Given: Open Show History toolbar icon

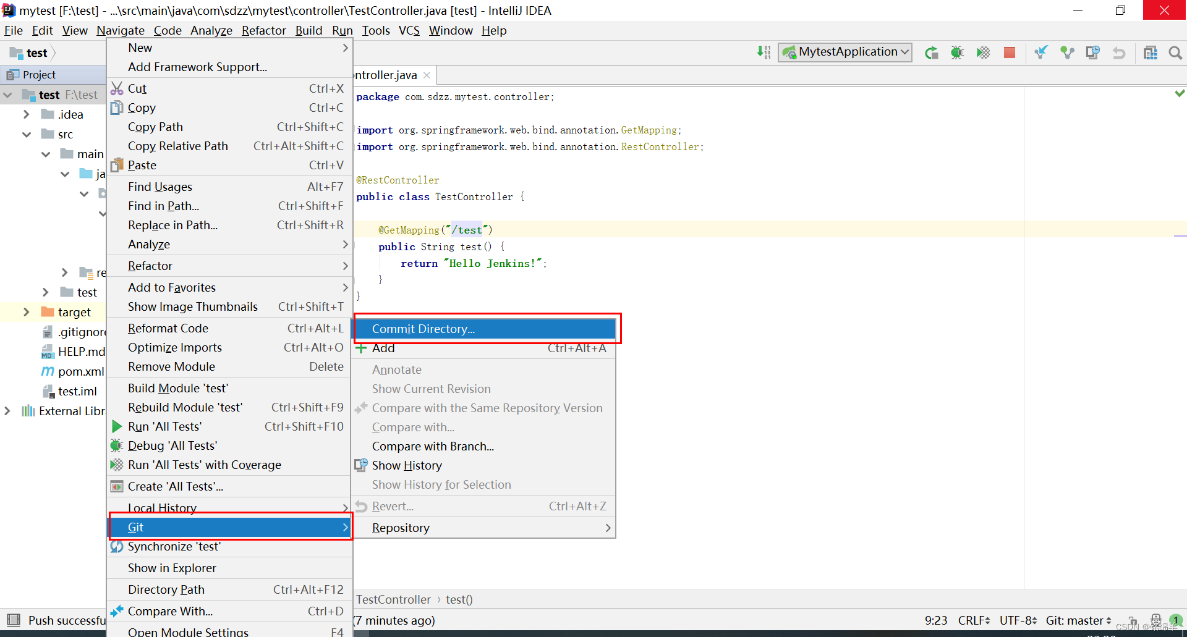Looking at the screenshot, I should point(1093,53).
